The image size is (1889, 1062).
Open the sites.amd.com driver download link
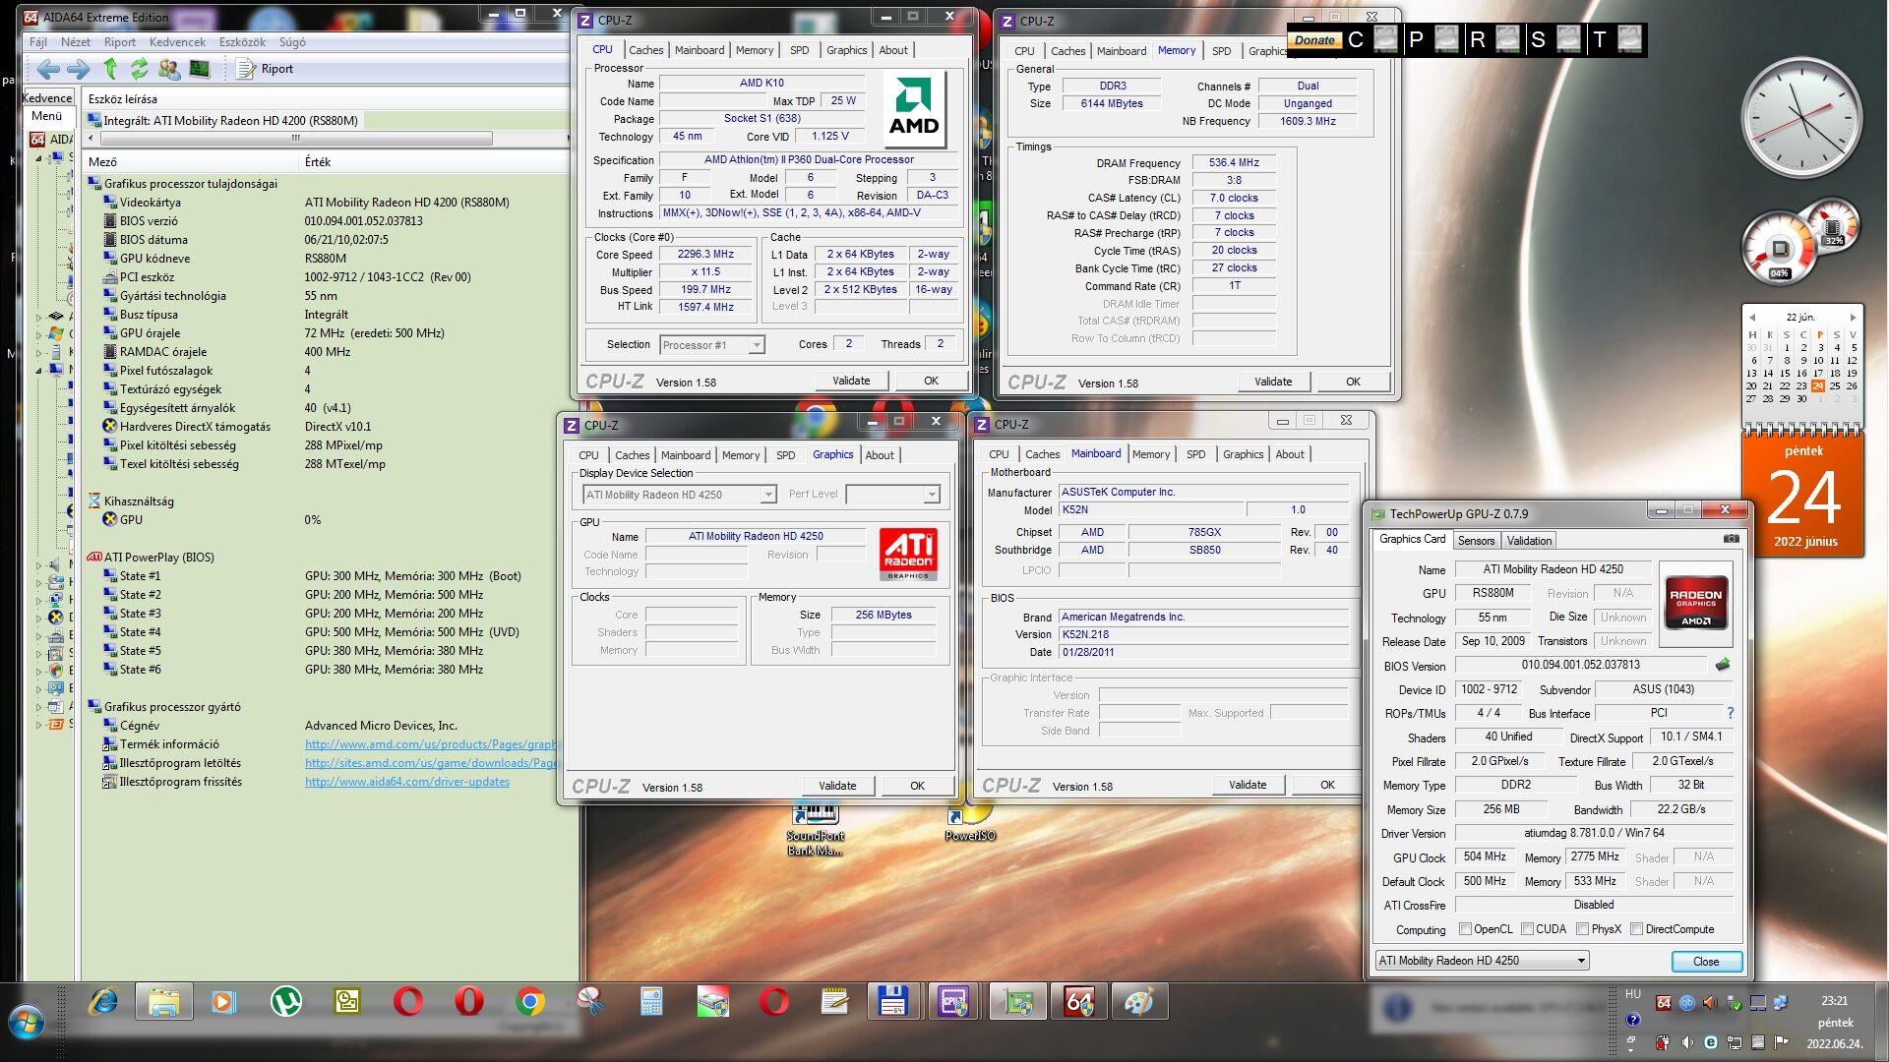(x=431, y=763)
